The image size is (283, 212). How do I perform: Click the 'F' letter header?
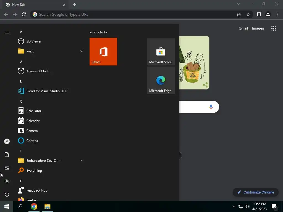[21, 181]
